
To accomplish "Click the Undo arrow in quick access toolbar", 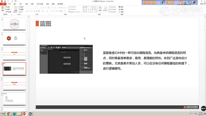I will click(x=8, y=1).
